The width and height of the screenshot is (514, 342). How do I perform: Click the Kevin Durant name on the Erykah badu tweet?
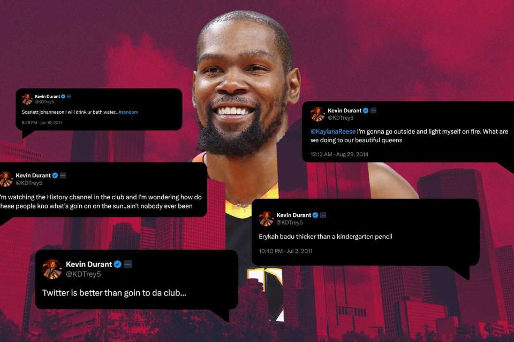tap(294, 215)
